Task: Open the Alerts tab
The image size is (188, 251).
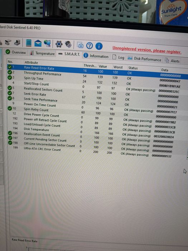Action: point(172,61)
